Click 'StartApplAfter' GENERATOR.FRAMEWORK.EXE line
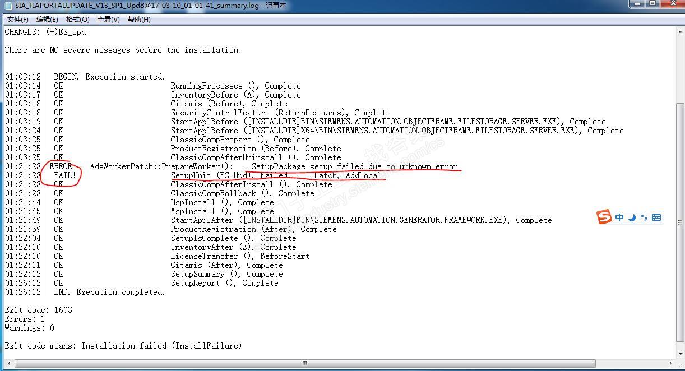This screenshot has height=371, width=685. point(361,220)
